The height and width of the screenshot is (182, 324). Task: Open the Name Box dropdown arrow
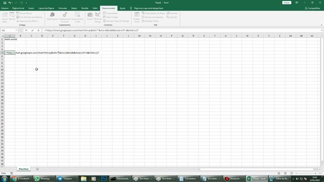(16, 30)
